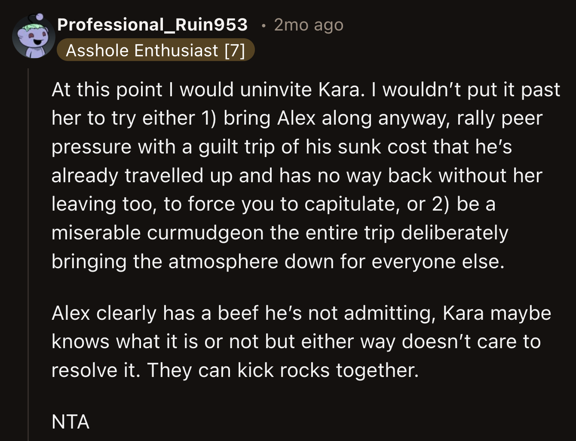576x441 pixels.
Task: Collapse the comment using the thread line
Action: (28, 215)
